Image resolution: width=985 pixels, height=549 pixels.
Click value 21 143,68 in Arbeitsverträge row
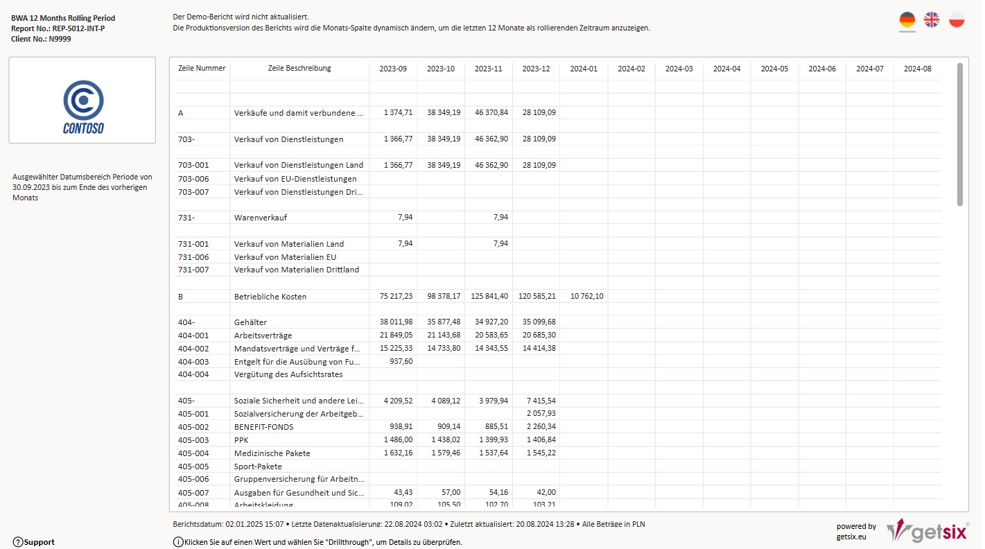click(444, 335)
